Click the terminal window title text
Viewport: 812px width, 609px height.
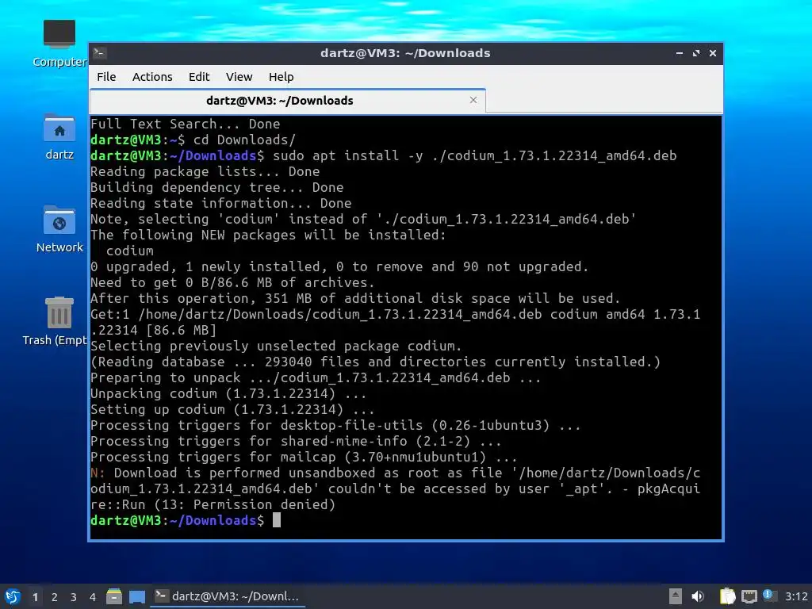click(405, 53)
